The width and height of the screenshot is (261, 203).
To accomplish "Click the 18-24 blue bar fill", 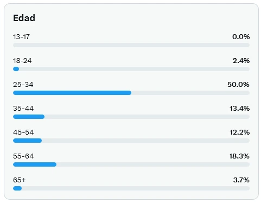I will (16, 69).
